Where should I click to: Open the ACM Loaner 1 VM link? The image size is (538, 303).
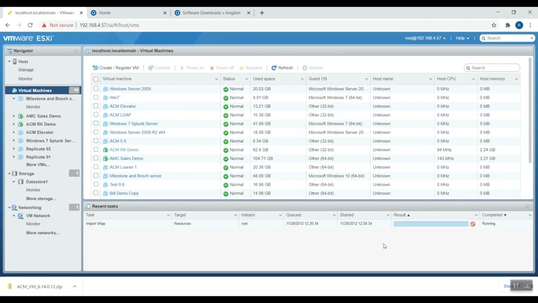pos(123,167)
